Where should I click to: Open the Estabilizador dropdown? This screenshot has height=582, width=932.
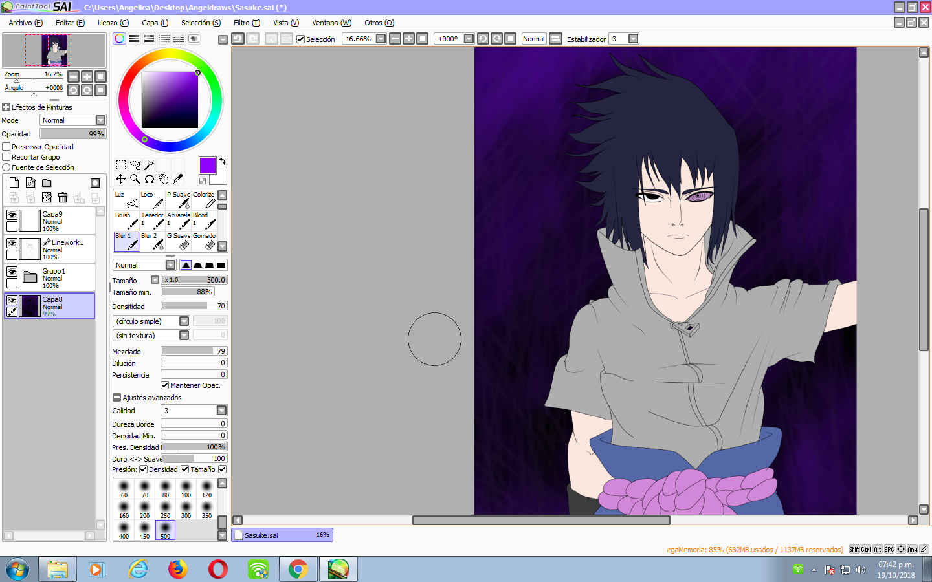pyautogui.click(x=634, y=39)
